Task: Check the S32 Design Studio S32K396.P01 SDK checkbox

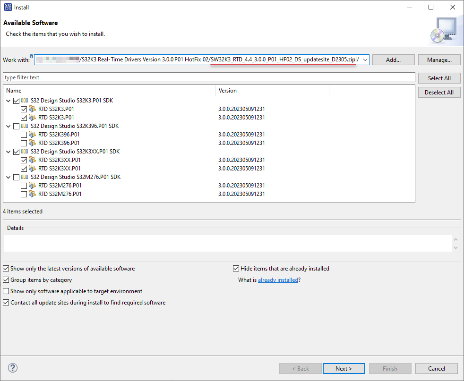Action: point(17,126)
